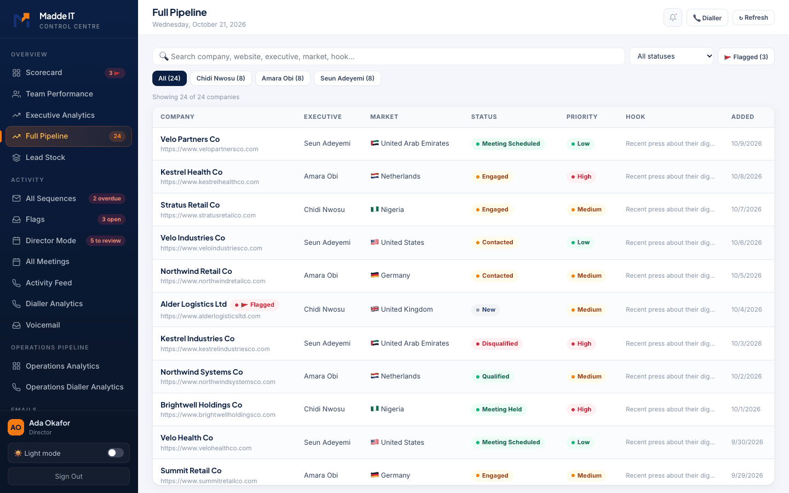Click the Team Performance people icon
The width and height of the screenshot is (789, 493).
[x=16, y=94]
